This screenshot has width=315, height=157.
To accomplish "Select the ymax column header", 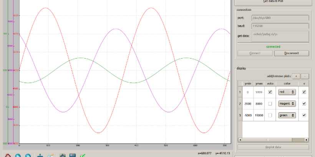I will pos(259,83).
